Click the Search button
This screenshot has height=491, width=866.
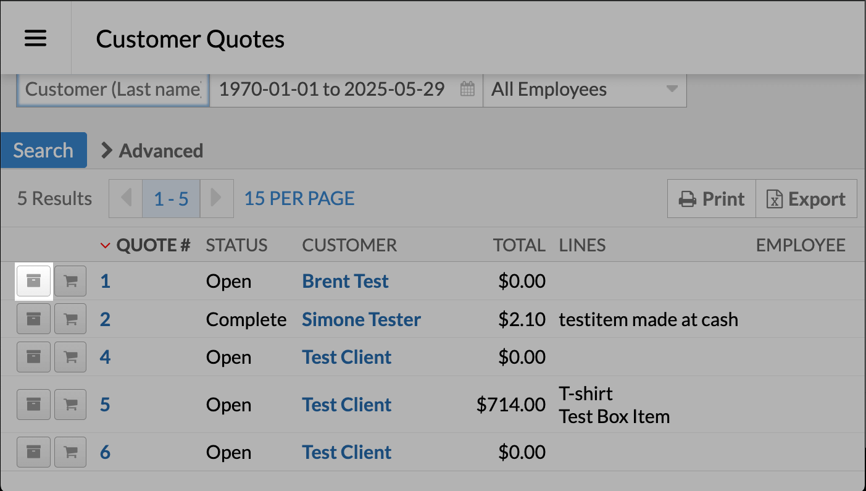(x=43, y=151)
